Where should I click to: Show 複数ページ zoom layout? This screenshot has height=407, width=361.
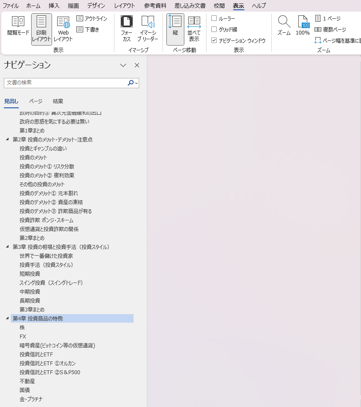[330, 29]
